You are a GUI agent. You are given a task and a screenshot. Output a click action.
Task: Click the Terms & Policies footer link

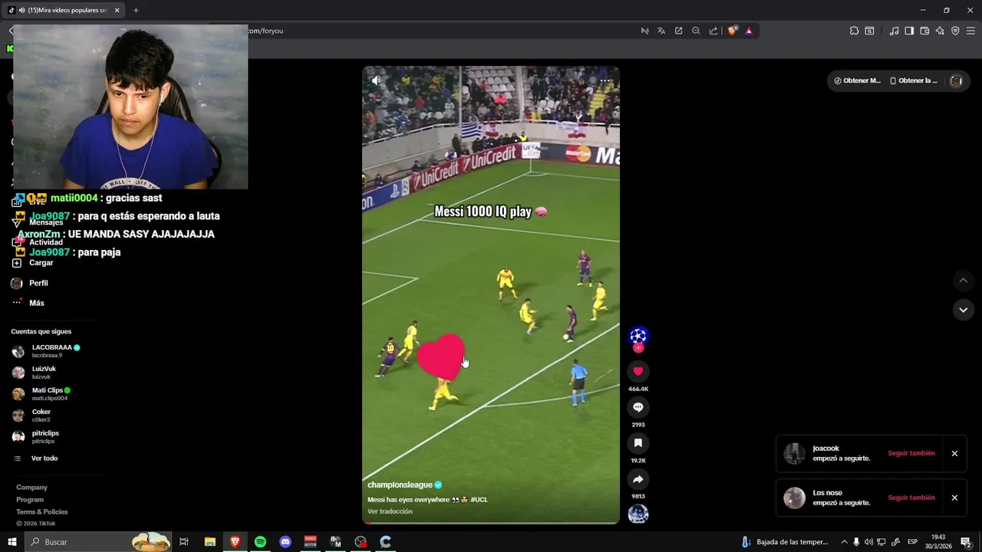(42, 512)
